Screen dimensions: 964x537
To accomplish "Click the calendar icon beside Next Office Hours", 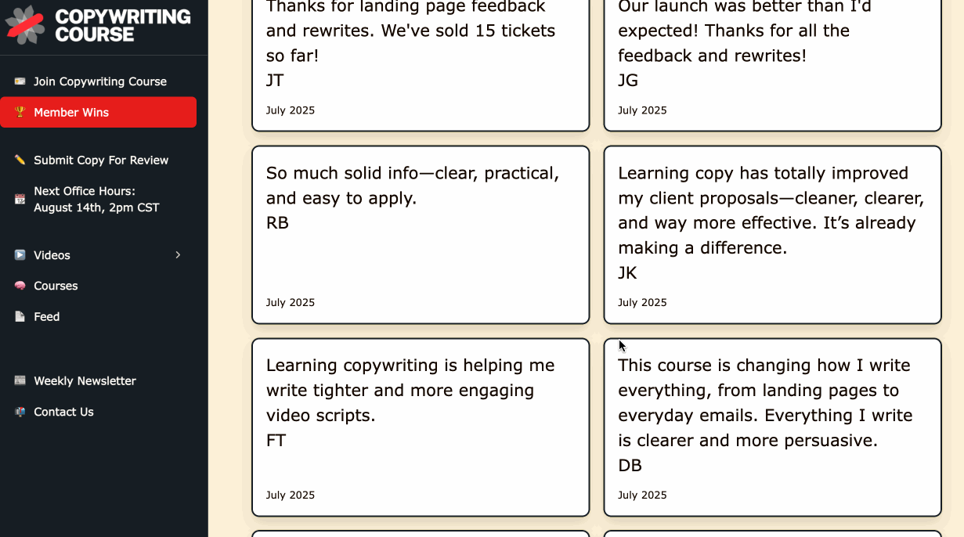I will (20, 200).
